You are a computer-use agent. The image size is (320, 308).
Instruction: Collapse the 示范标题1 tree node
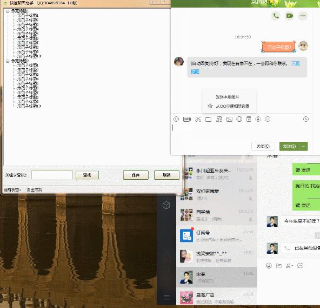(x=8, y=11)
